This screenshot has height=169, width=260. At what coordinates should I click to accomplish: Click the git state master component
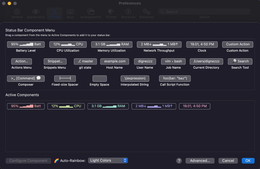85,62
